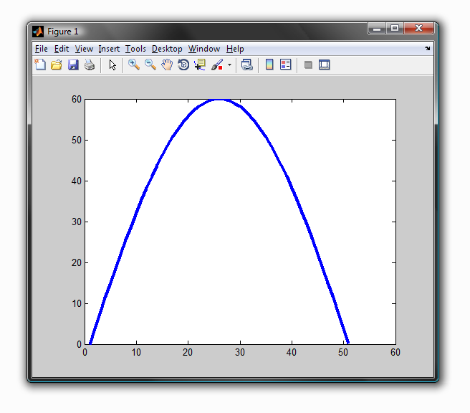Select the Brush/Select Data tool
The height and width of the screenshot is (413, 470).
[x=216, y=65]
